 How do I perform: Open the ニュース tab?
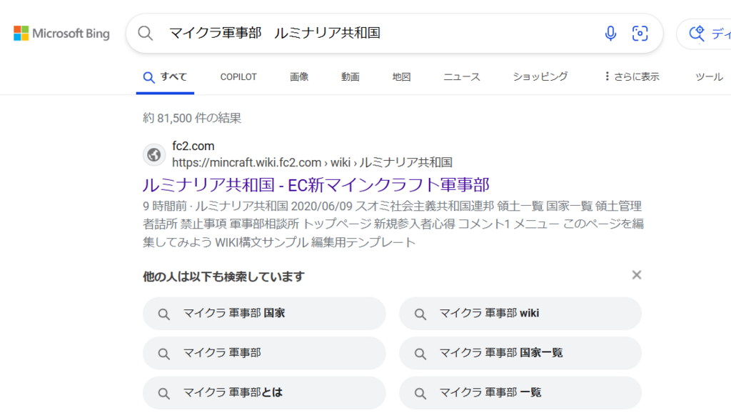point(461,76)
